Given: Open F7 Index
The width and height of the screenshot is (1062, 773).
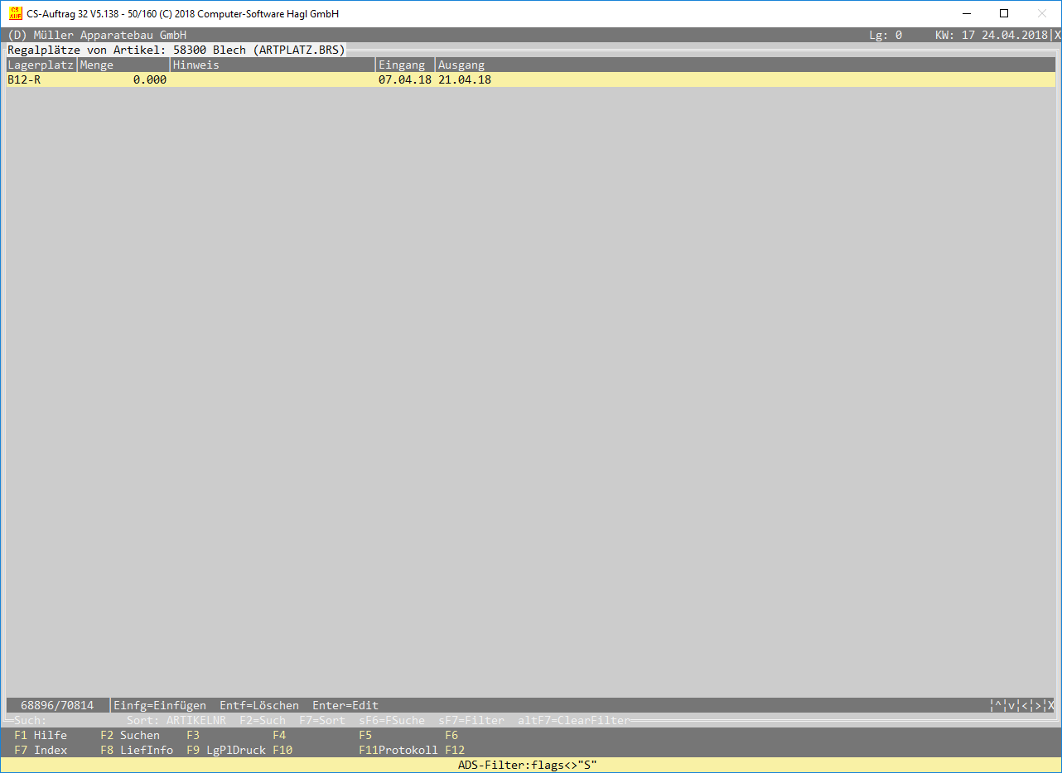Looking at the screenshot, I should 41,750.
